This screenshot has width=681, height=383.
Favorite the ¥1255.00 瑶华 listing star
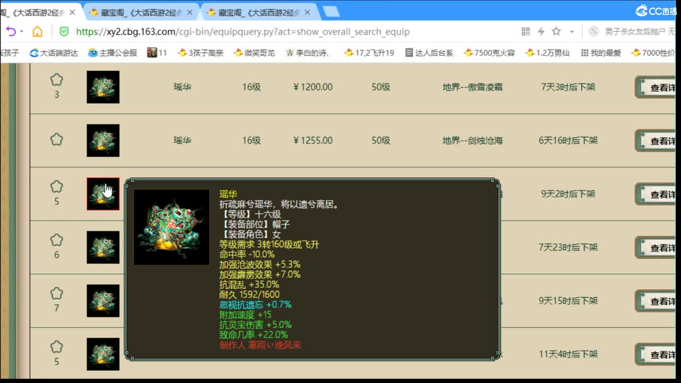(56, 139)
